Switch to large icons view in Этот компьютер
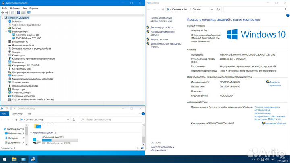 point(142,148)
